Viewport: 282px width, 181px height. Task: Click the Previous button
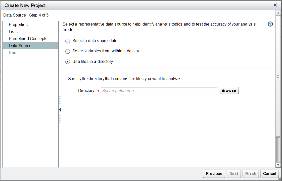point(214,173)
